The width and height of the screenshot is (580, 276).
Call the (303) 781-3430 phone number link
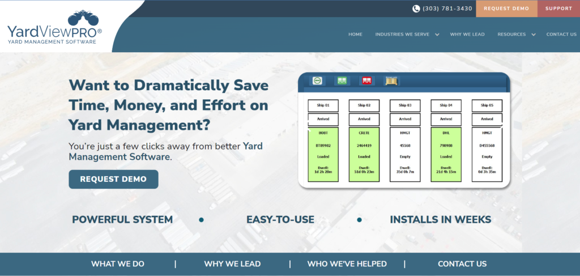(447, 9)
